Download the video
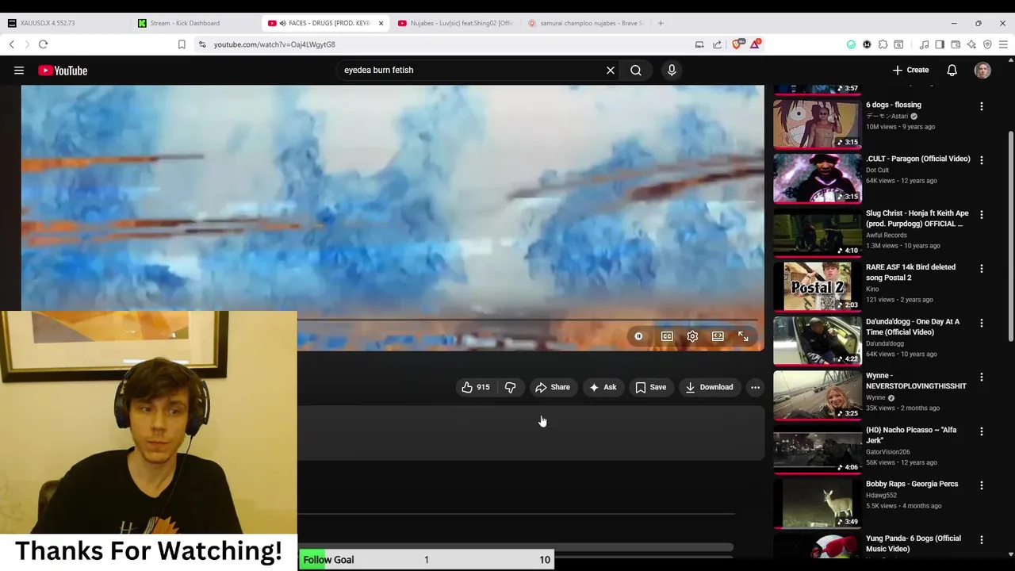The height and width of the screenshot is (571, 1015). 710,387
